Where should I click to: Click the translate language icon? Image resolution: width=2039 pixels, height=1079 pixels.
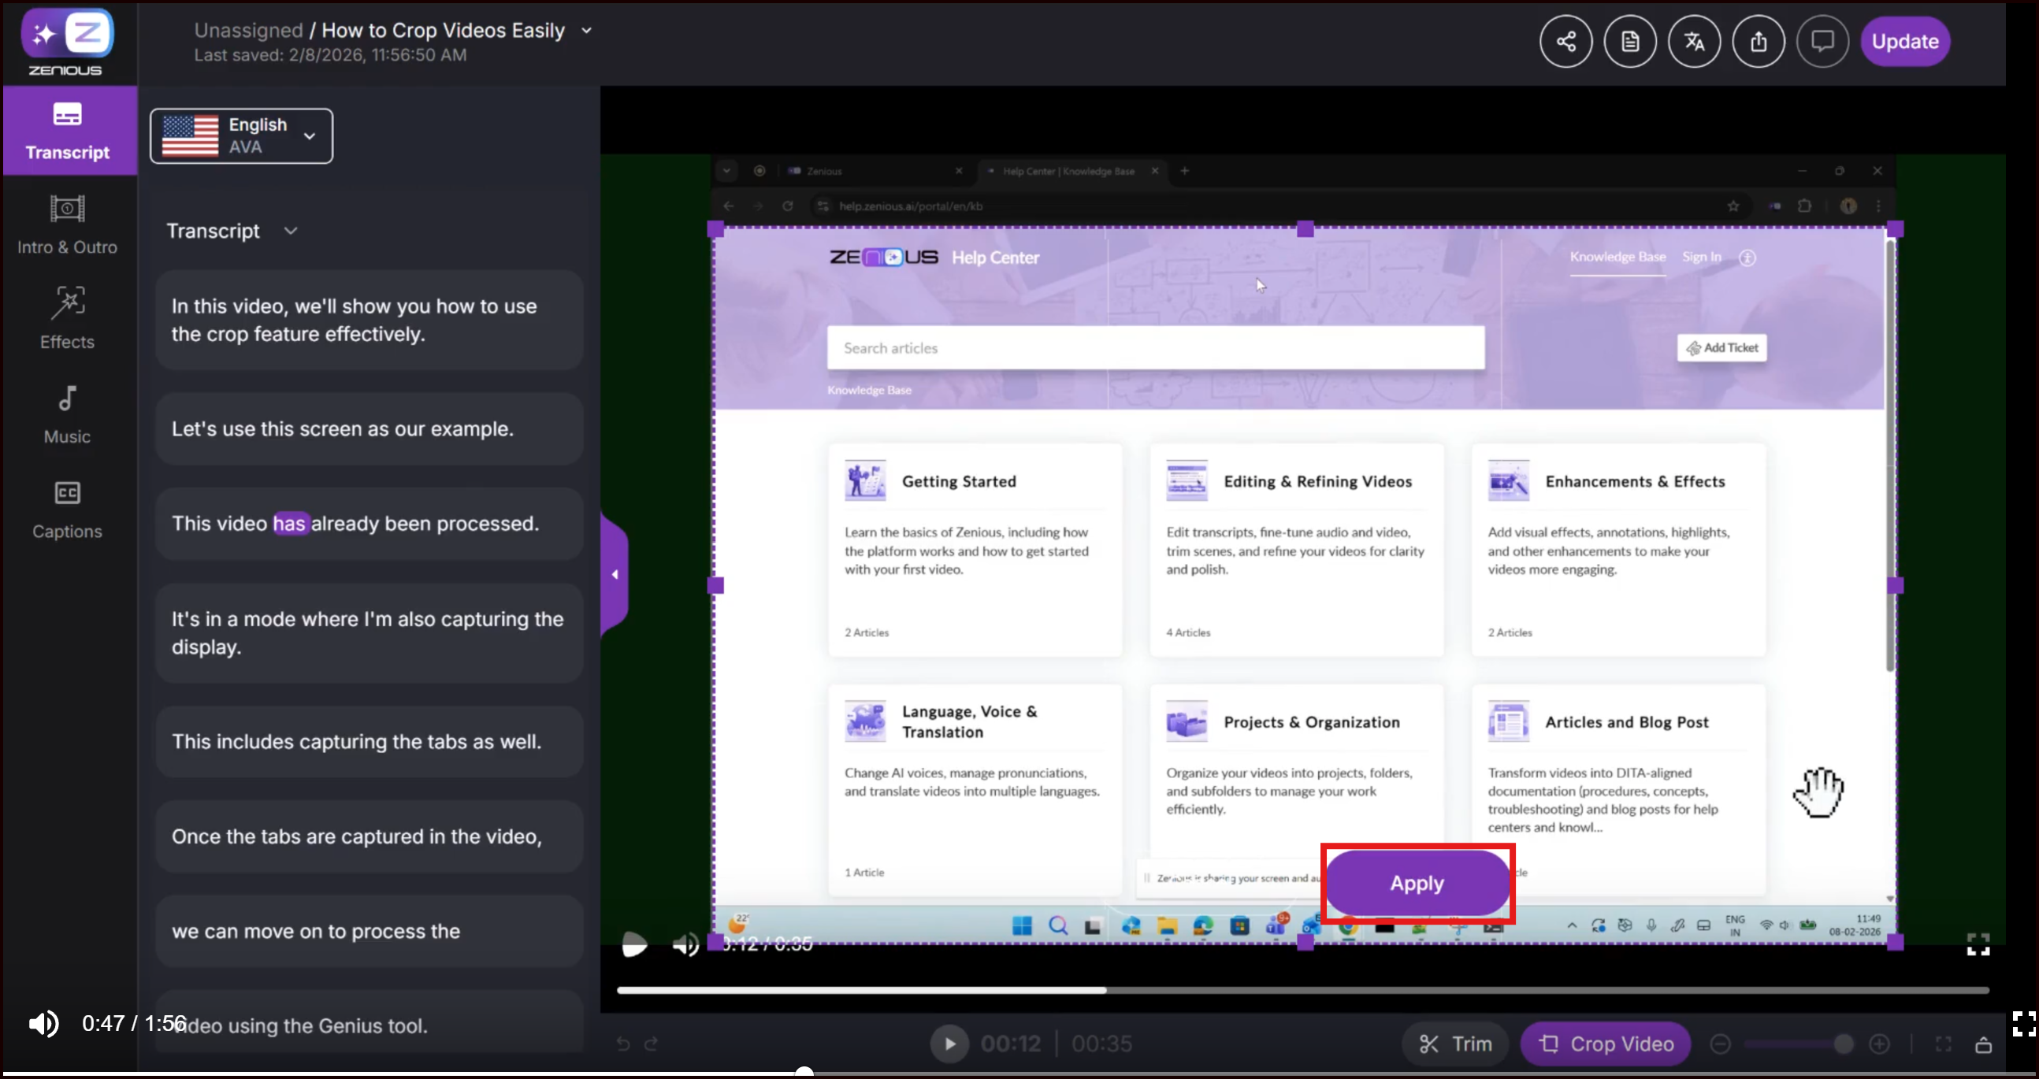(1693, 41)
